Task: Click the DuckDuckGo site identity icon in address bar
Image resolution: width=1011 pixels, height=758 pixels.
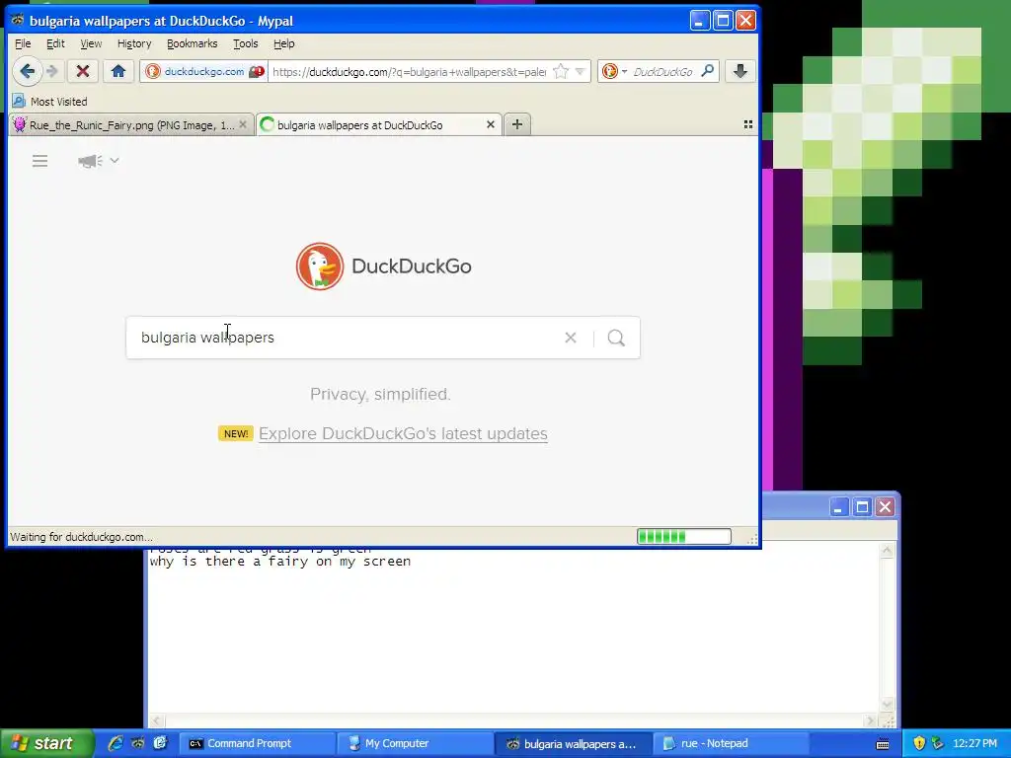Action: tap(153, 71)
